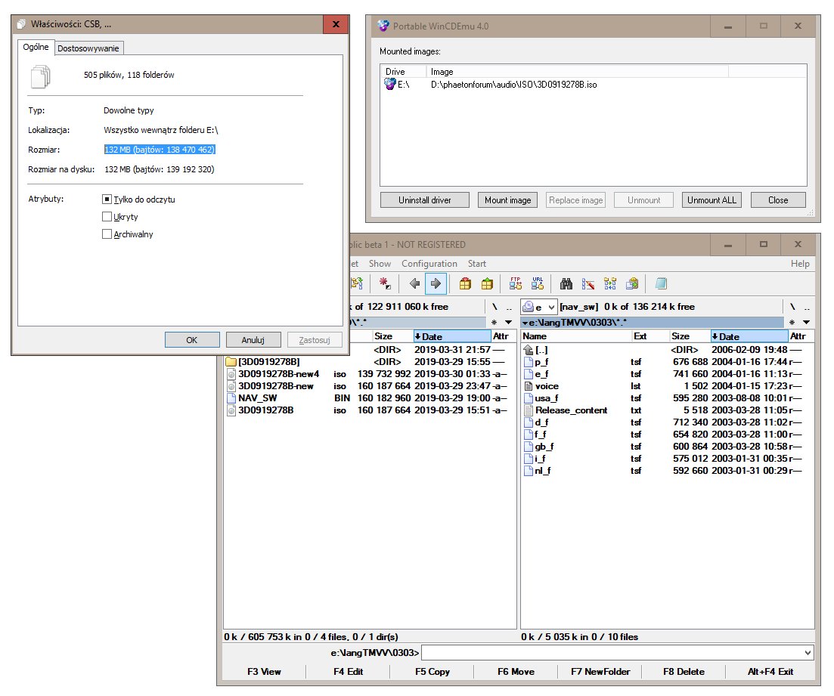
Task: Click the OK button in the Properties dialog
Action: pos(192,340)
